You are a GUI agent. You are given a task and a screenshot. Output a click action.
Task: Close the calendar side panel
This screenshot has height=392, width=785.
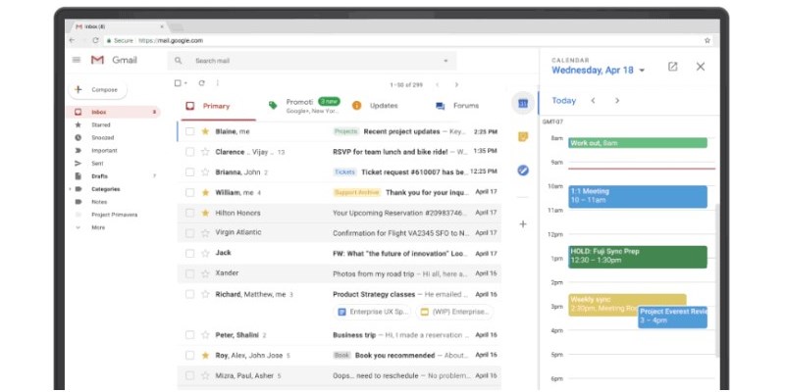pyautogui.click(x=701, y=67)
